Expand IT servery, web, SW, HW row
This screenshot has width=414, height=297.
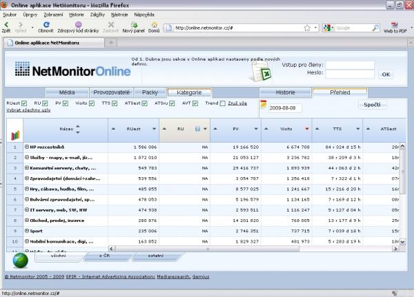pyautogui.click(x=27, y=209)
